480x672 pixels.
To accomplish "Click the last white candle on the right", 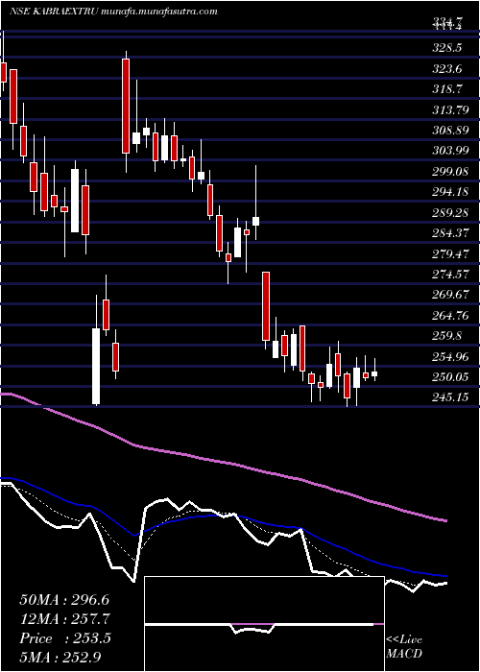I will coord(374,373).
